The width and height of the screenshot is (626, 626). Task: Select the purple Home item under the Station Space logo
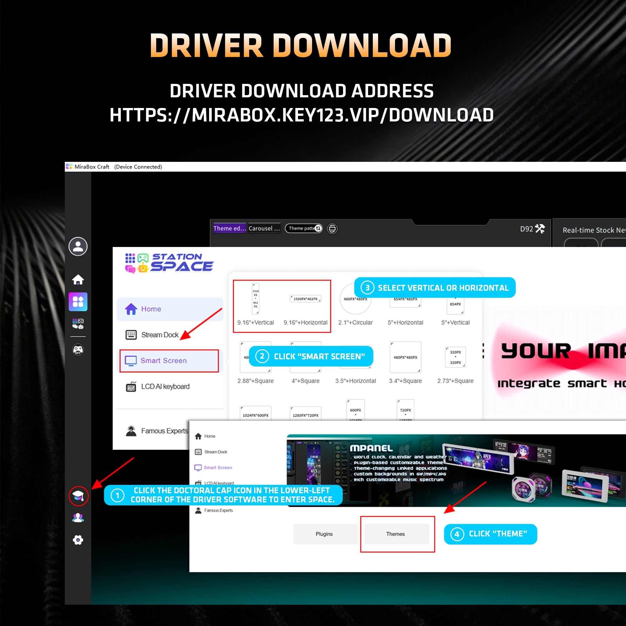(x=170, y=309)
